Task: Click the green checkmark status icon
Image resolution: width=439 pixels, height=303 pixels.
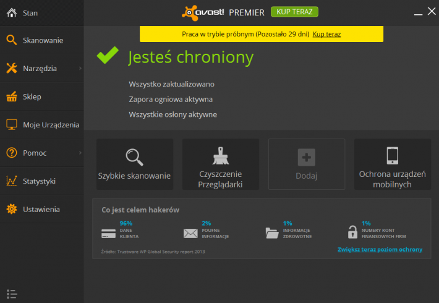Action: pos(108,55)
